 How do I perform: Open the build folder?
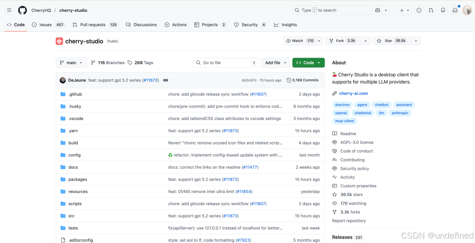pos(73,143)
